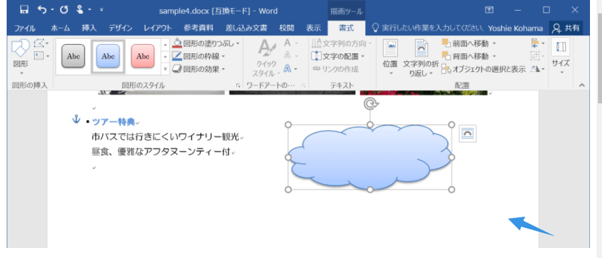The image size is (602, 258).
Task: Open the サイズ size menu
Action: pos(561,57)
